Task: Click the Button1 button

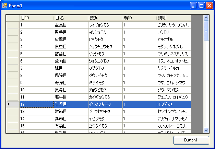Action: (191, 140)
